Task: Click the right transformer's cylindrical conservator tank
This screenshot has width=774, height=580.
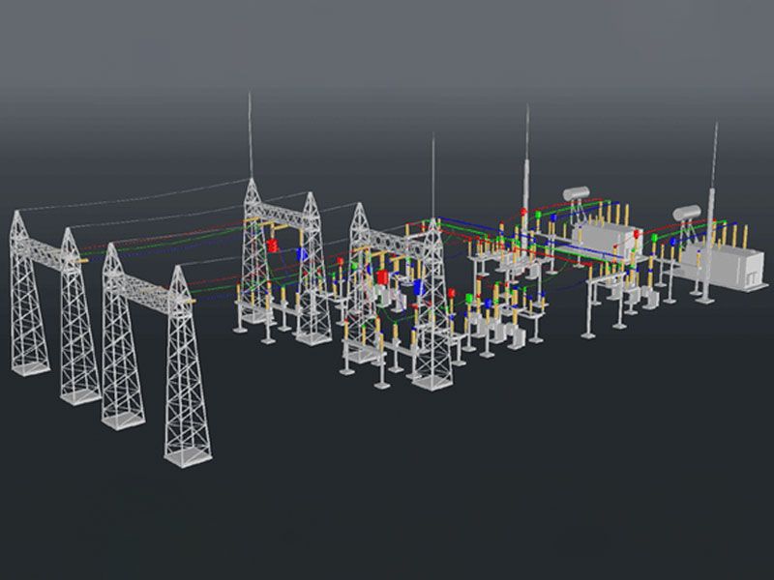Action: click(689, 210)
